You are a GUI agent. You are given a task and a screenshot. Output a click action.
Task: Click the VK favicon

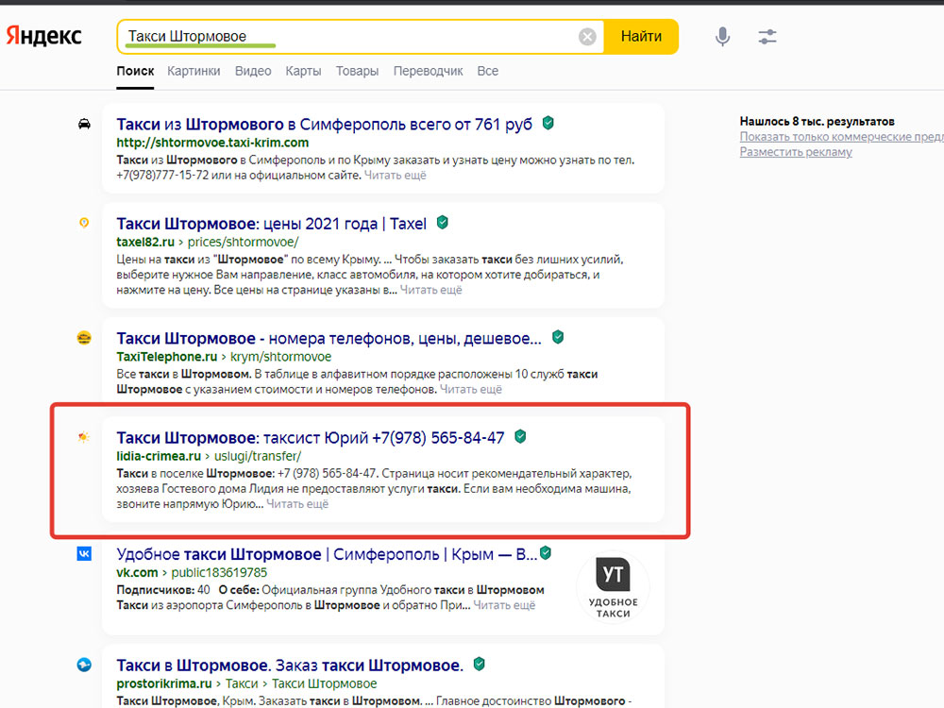click(84, 553)
